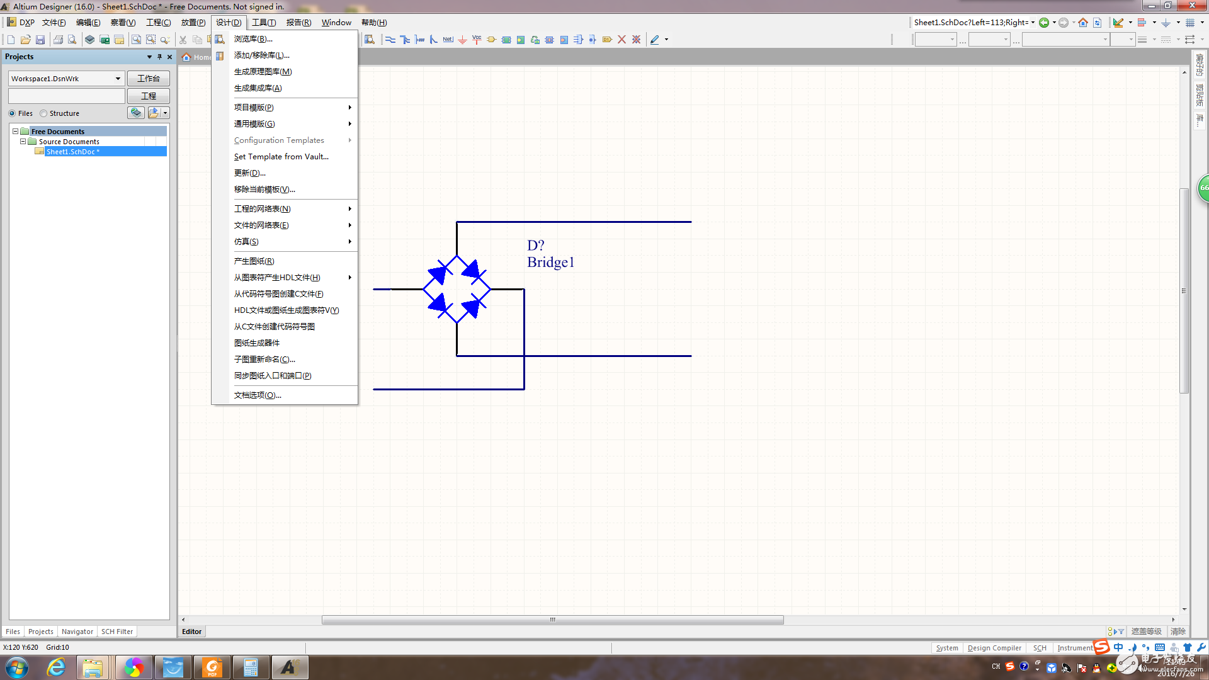
Task: Select the Place Net Label icon
Action: pos(448,40)
